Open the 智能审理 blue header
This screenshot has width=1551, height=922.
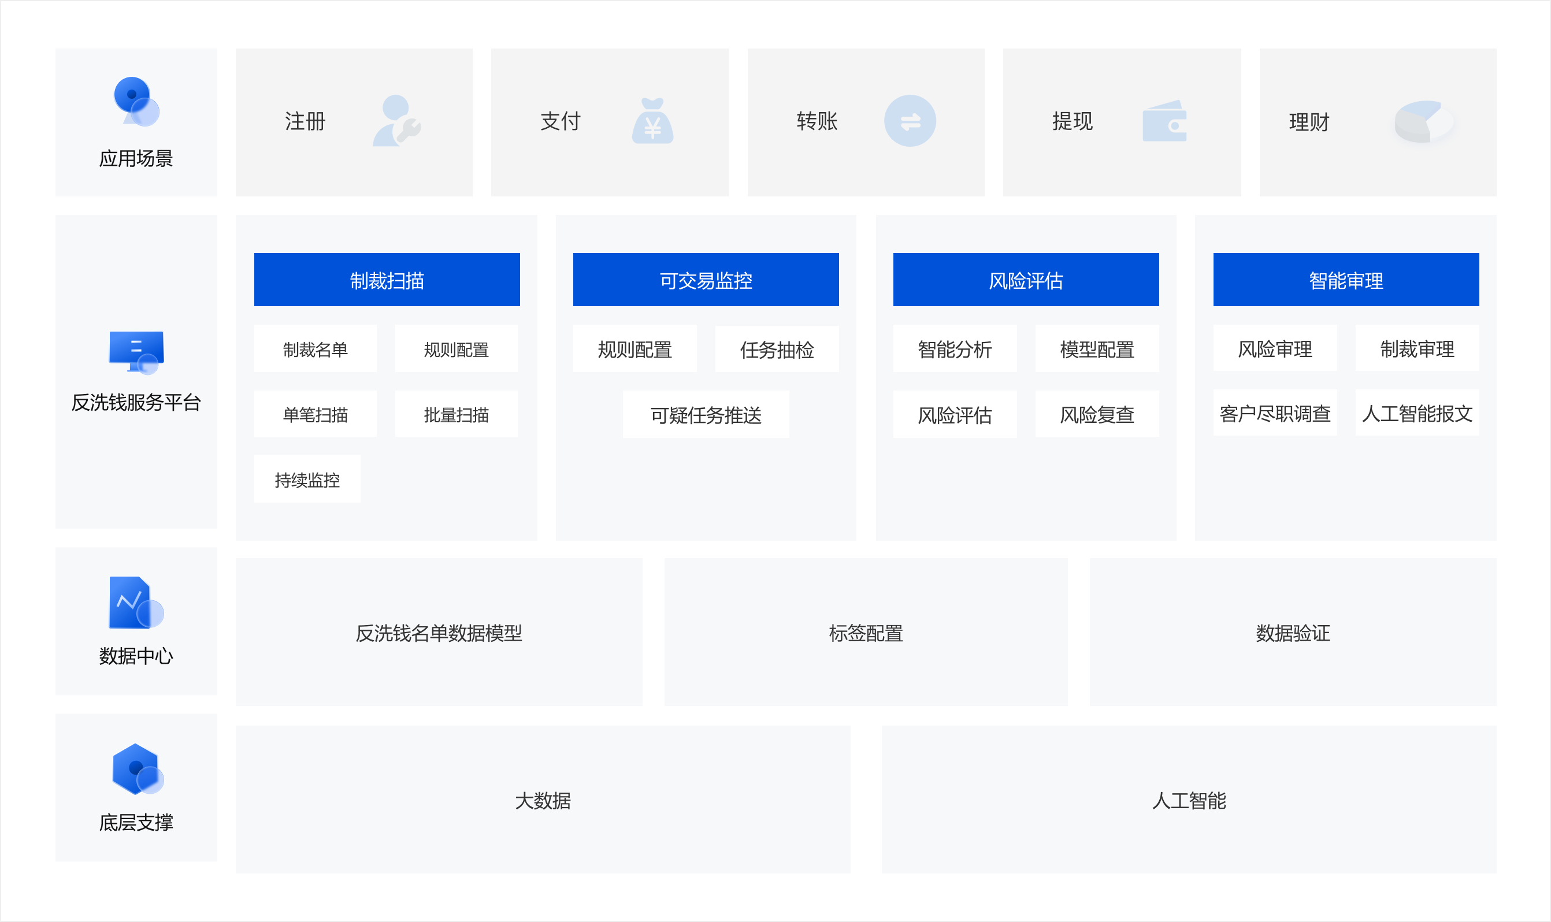(x=1345, y=280)
